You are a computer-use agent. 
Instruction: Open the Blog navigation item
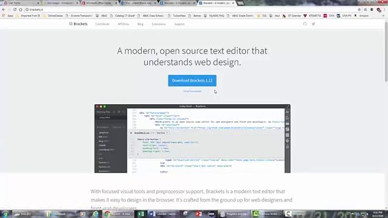(140, 24)
